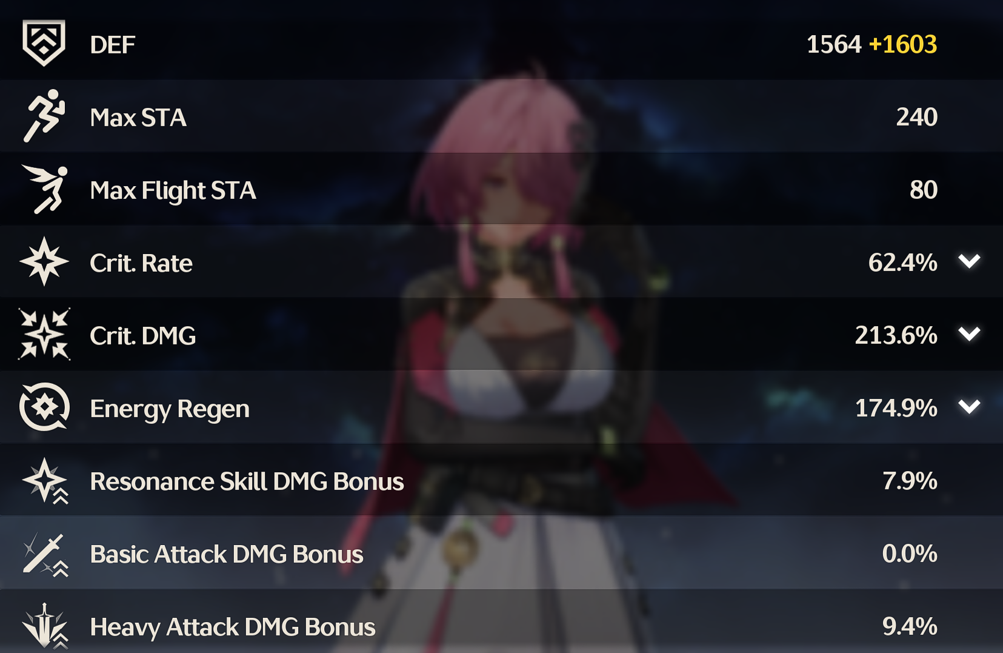Click the Energy Regen circular icon
The width and height of the screenshot is (1003, 653).
[x=44, y=407]
